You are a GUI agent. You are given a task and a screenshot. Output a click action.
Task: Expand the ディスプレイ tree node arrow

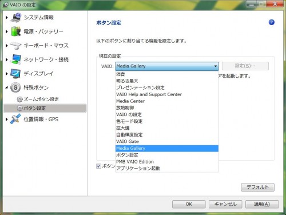[x=7, y=74]
